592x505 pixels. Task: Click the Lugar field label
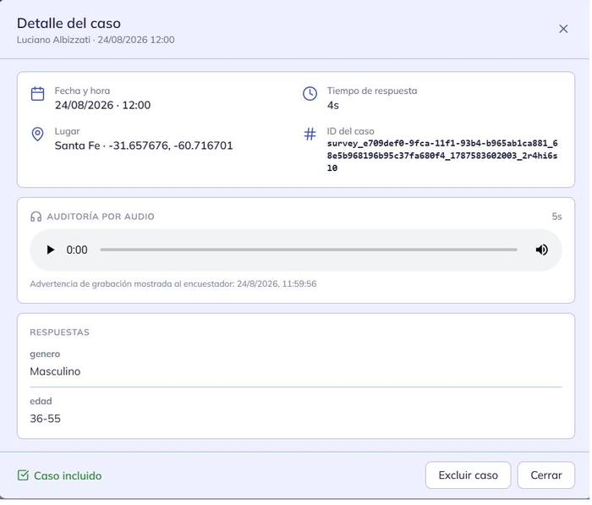(67, 131)
